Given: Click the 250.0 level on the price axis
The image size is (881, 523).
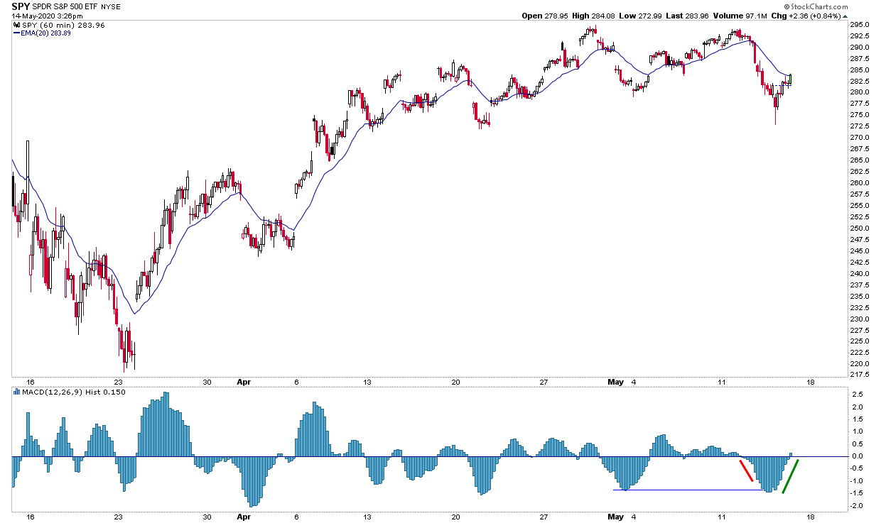Looking at the screenshot, I should pos(860,229).
